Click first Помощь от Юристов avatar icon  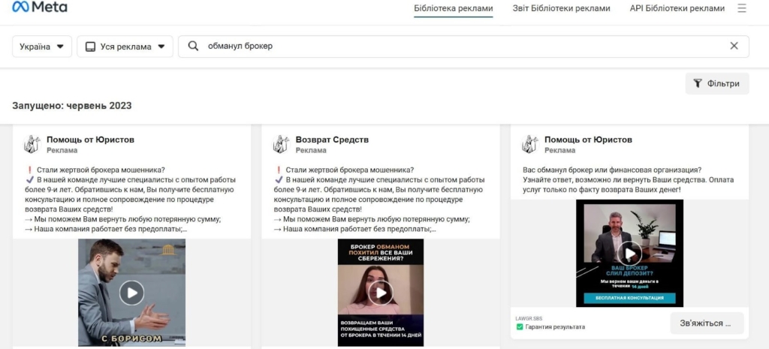click(32, 144)
